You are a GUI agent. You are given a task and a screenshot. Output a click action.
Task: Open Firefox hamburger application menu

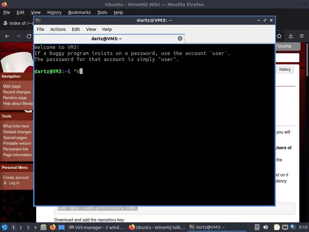tap(302, 36)
